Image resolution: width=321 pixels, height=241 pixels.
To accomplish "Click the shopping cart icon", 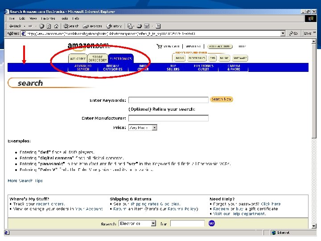I will (x=159, y=46).
